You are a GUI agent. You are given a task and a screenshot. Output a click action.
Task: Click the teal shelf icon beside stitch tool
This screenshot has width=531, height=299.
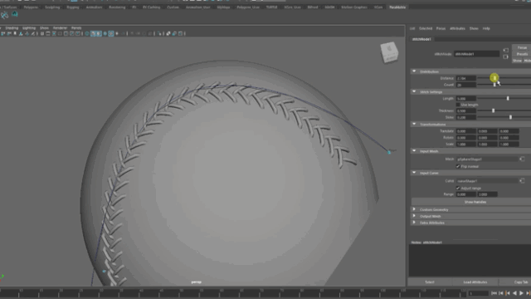pos(15,14)
